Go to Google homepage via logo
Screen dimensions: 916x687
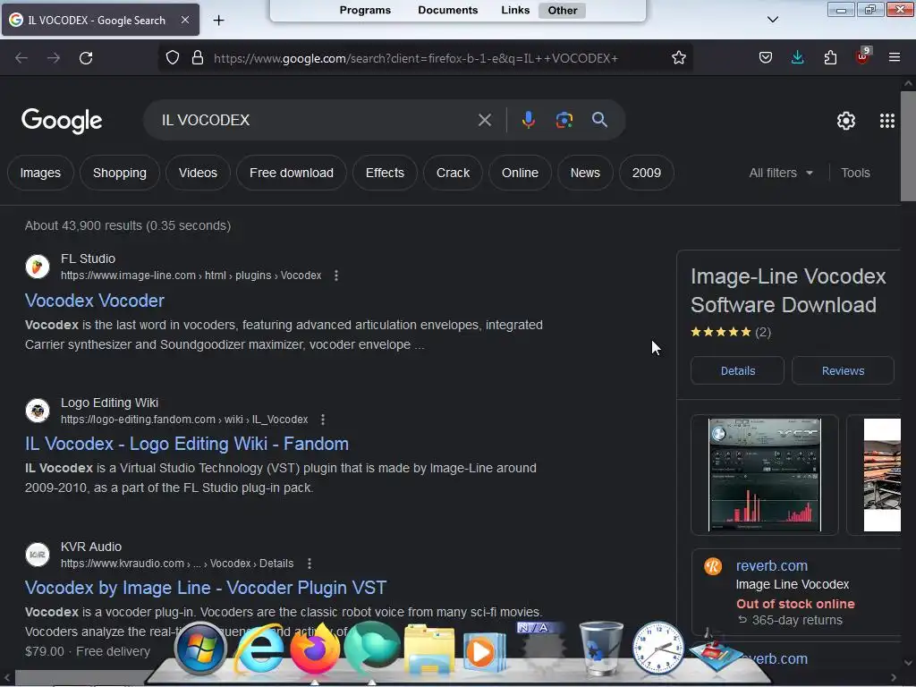(x=62, y=121)
